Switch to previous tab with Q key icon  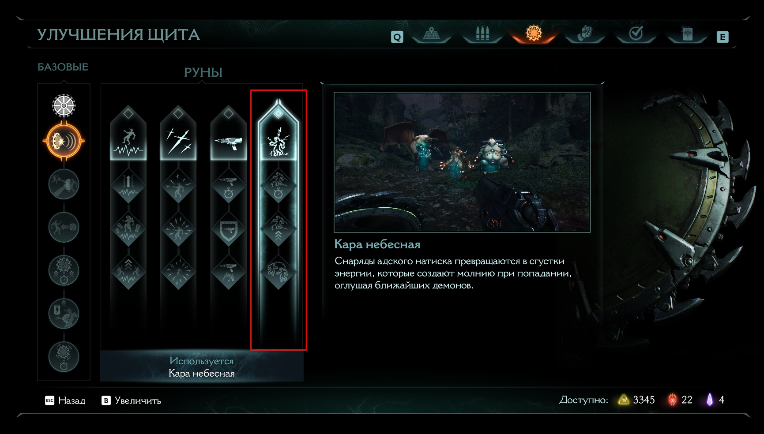point(397,37)
